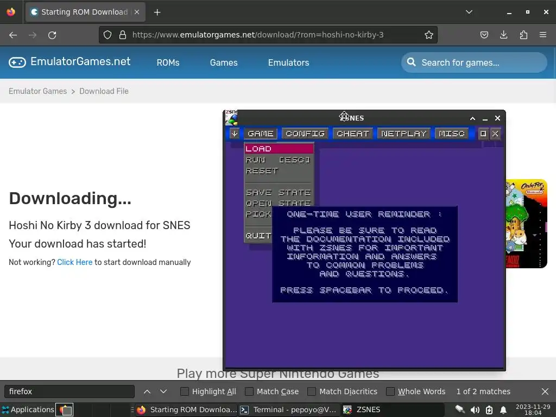
Task: Click the ZSNES title bar roll-up arrow
Action: pos(473,118)
